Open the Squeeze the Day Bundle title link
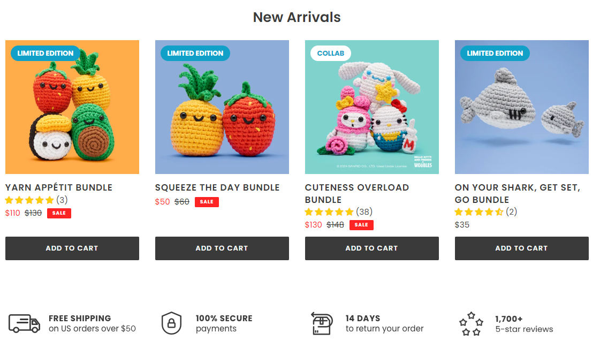Image resolution: width=600 pixels, height=348 pixels. tap(217, 188)
